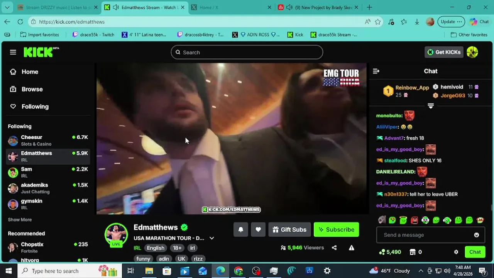The image size is (494, 278).
Task: Open File Explorer from taskbar
Action: pos(149,271)
